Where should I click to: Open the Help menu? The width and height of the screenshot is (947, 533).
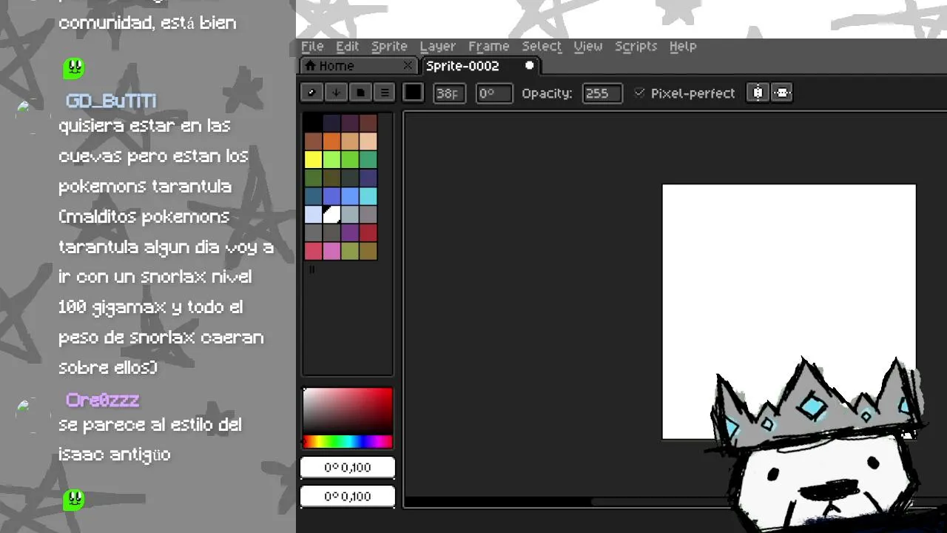click(683, 46)
